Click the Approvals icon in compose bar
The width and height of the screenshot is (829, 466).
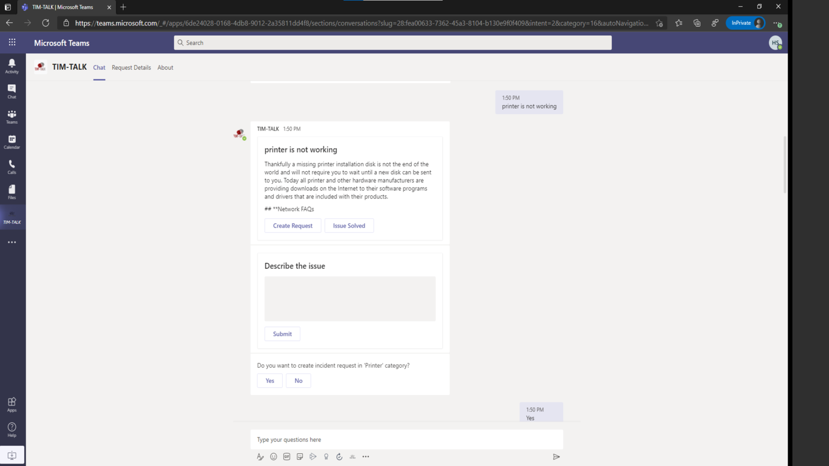pyautogui.click(x=339, y=457)
